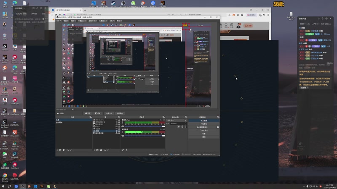337x189 pixels.
Task: Open settings gear in 弹幕消息 panel
Action: 326,18
